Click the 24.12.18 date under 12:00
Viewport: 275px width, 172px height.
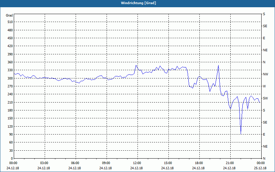tap(136, 168)
